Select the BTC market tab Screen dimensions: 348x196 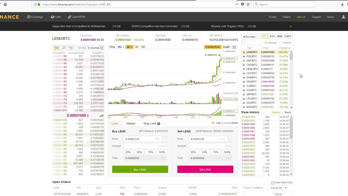pyautogui.click(x=265, y=36)
